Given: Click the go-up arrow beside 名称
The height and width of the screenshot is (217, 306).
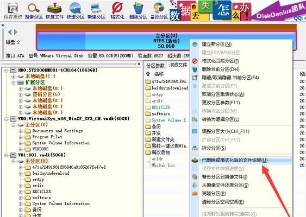Looking at the screenshot, I should 148,74.
